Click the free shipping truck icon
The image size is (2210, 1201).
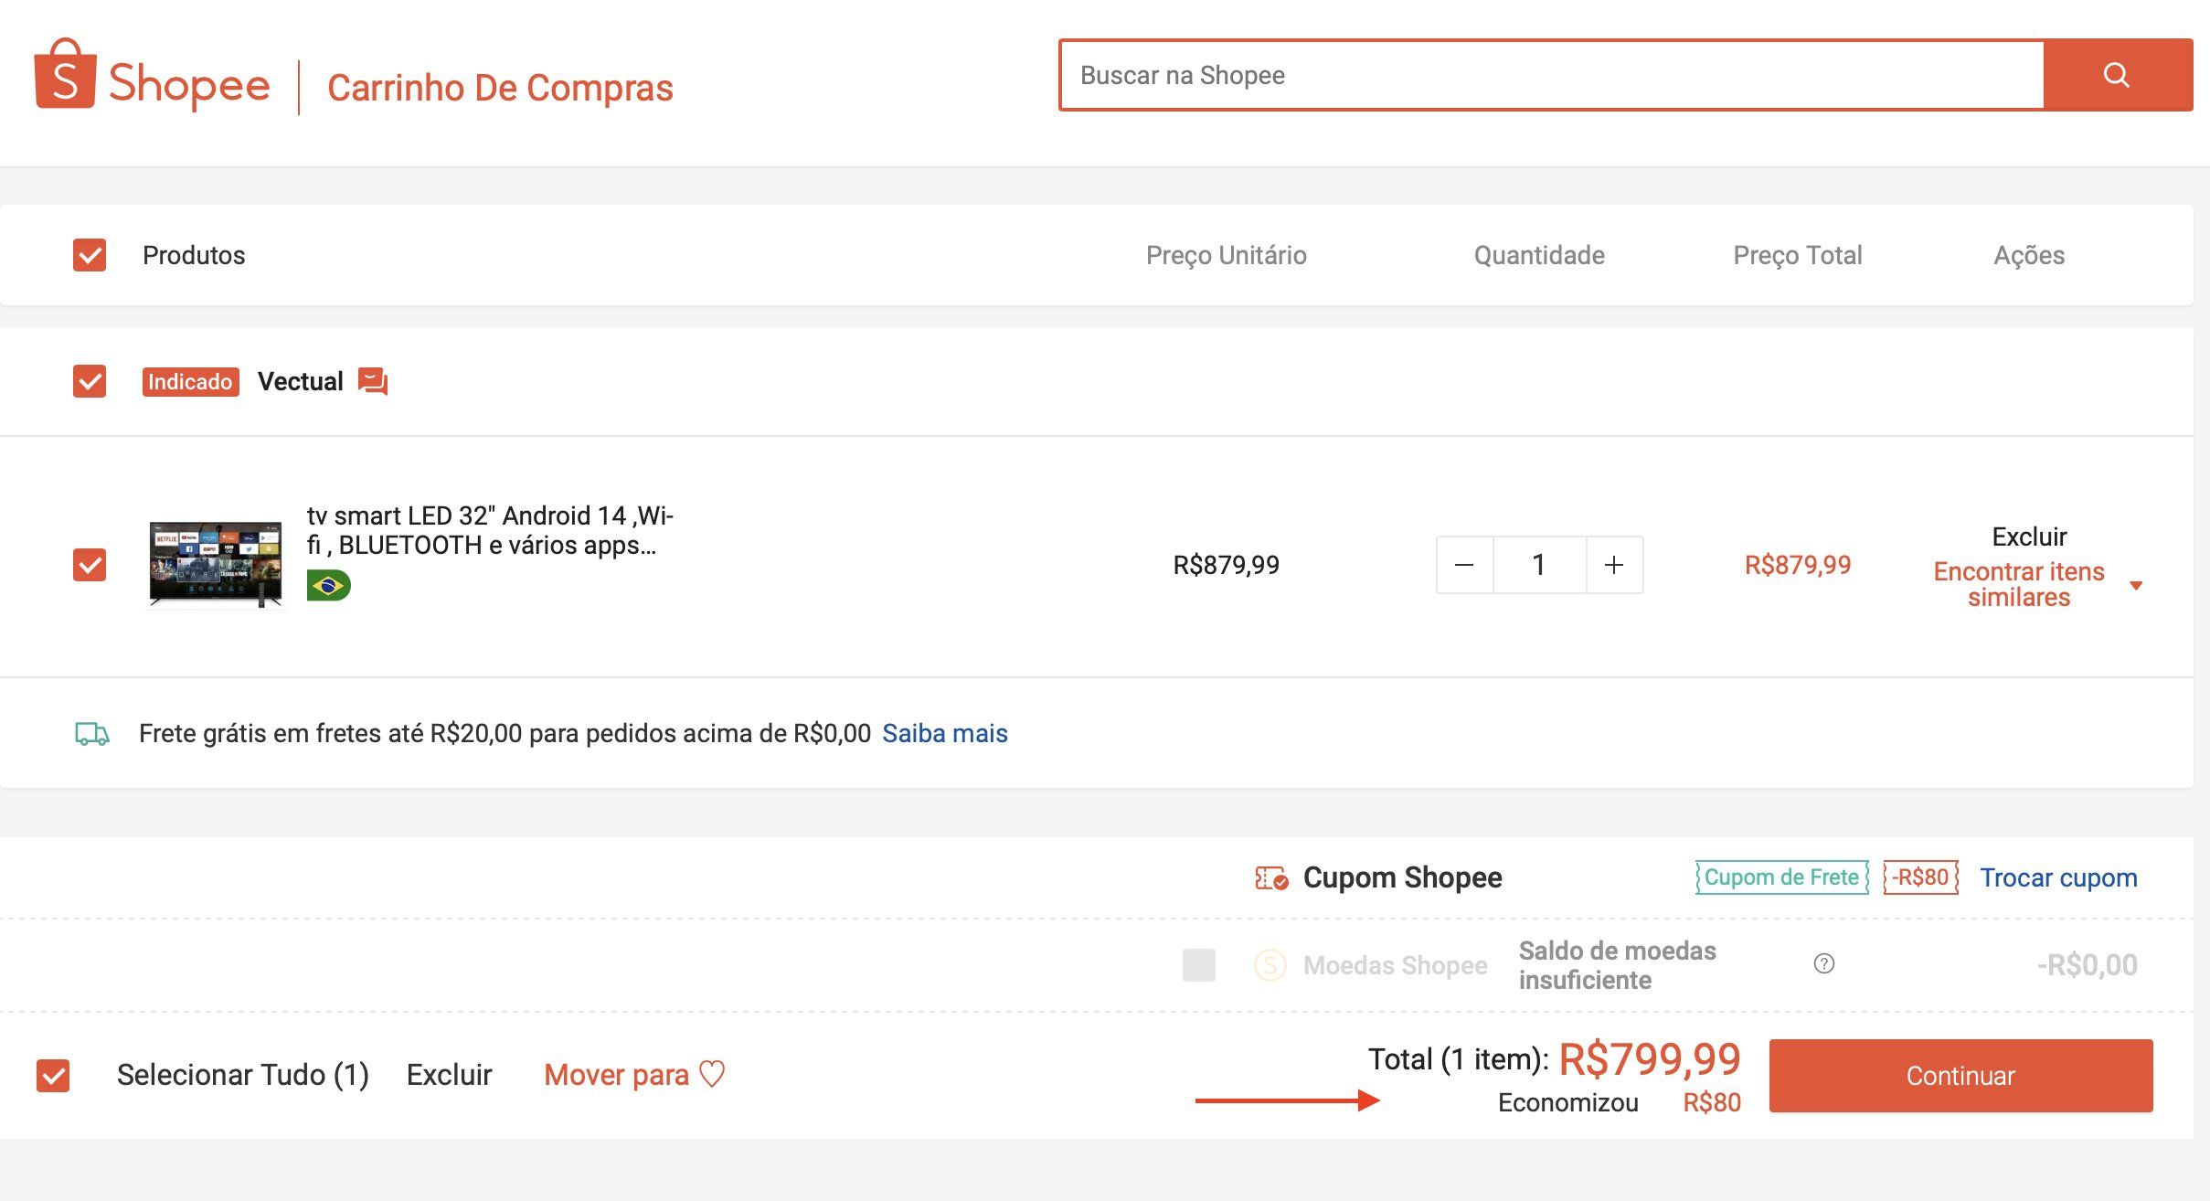point(91,734)
